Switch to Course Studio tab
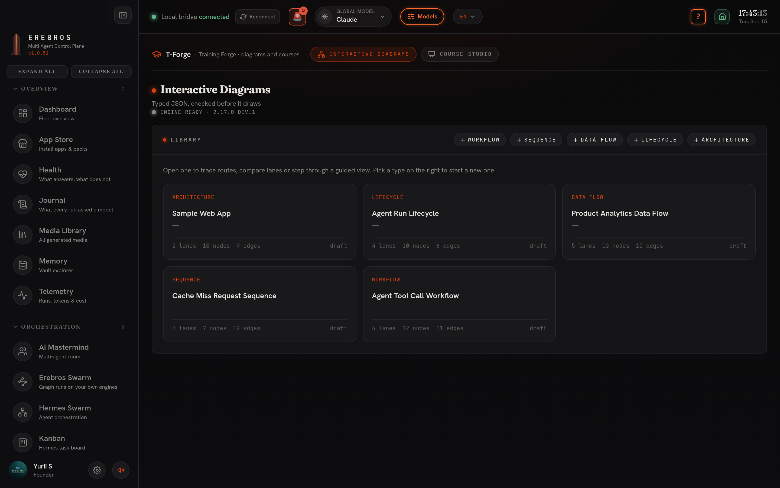The width and height of the screenshot is (780, 488). pos(460,54)
